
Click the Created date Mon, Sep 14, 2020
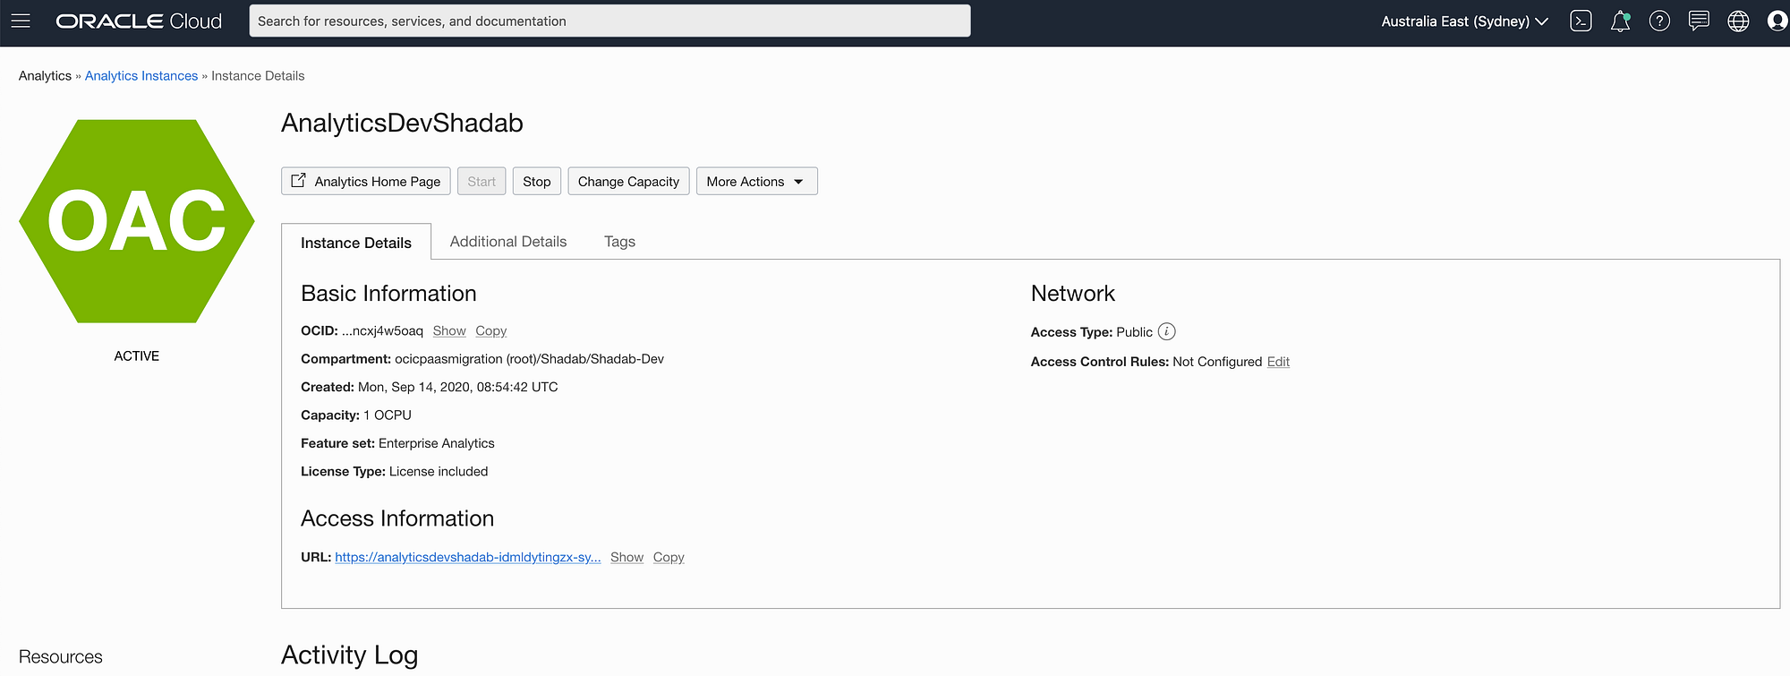pos(457,387)
